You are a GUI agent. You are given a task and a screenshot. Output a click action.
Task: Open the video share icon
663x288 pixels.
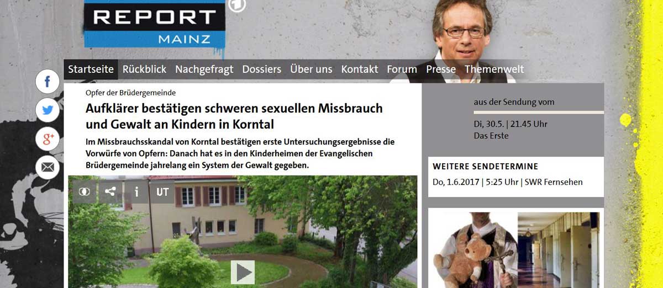110,191
